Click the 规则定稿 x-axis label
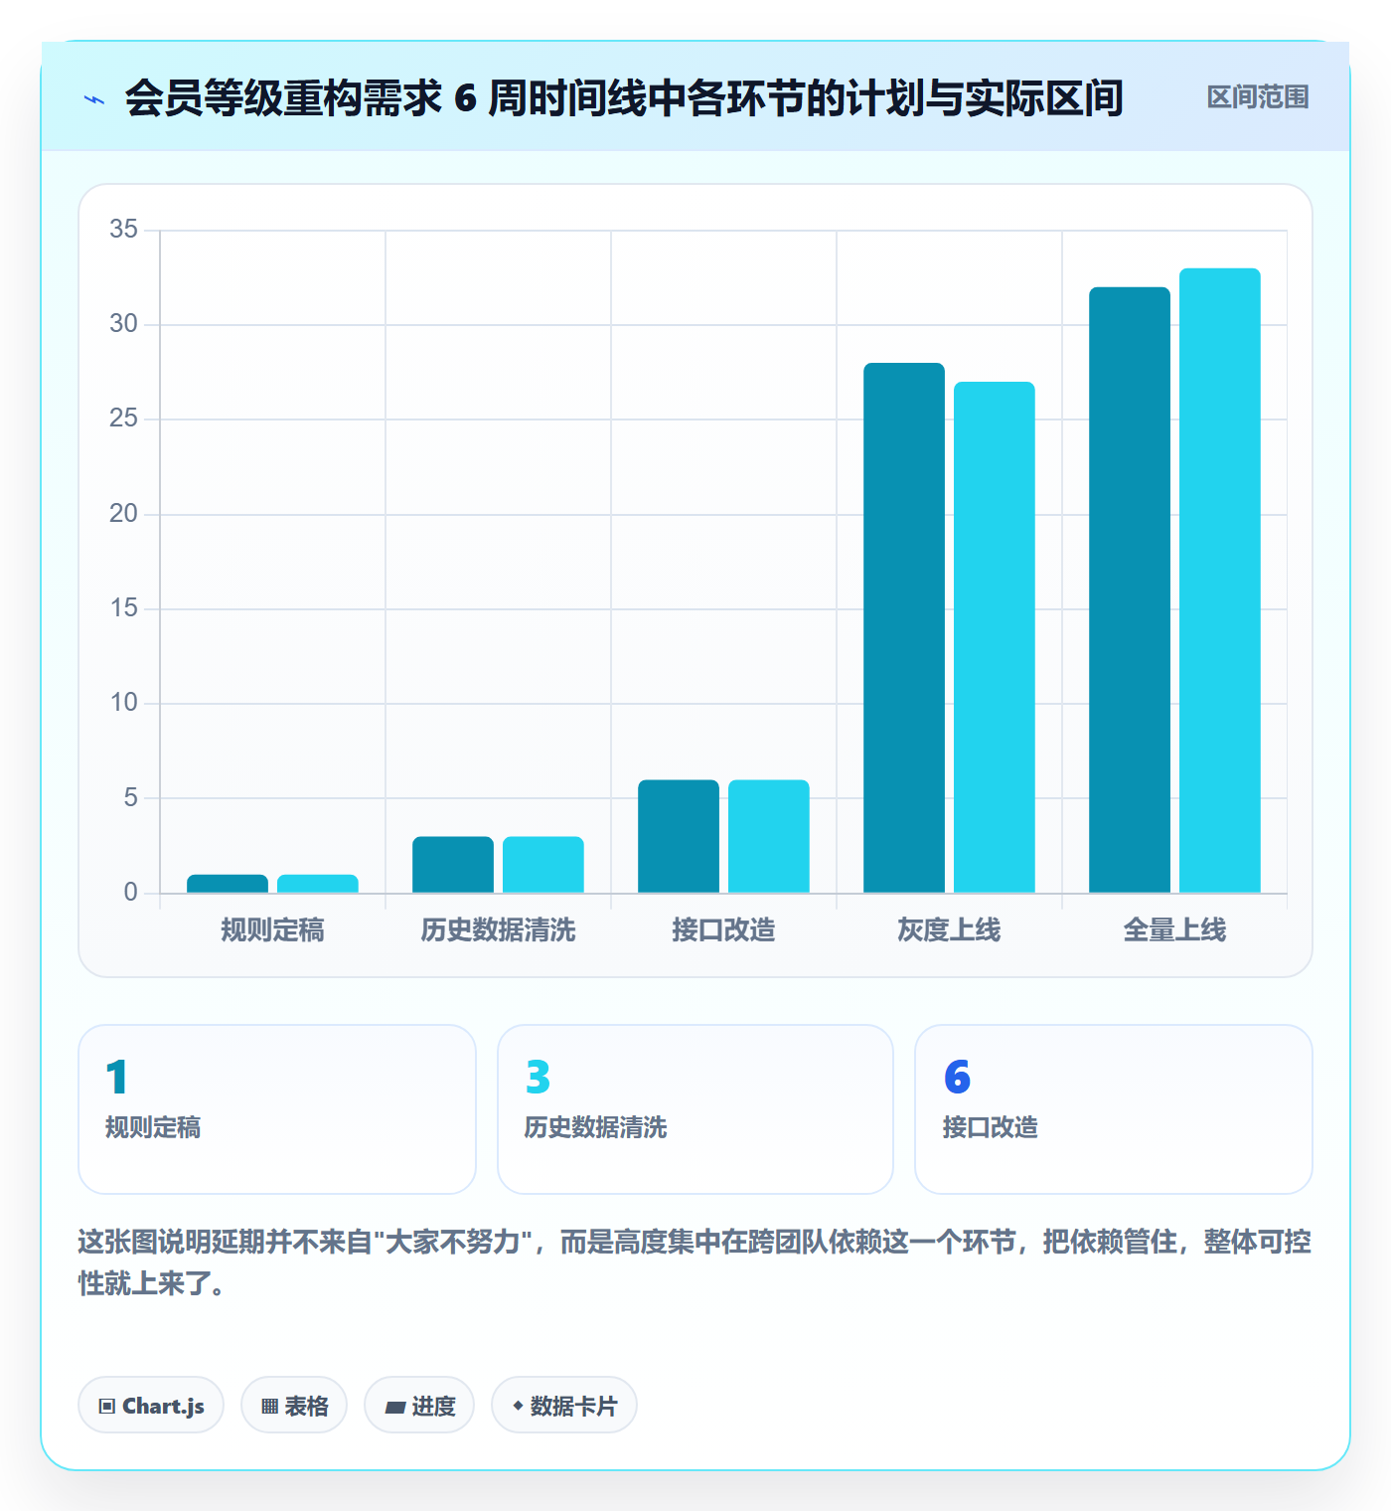 click(x=272, y=930)
